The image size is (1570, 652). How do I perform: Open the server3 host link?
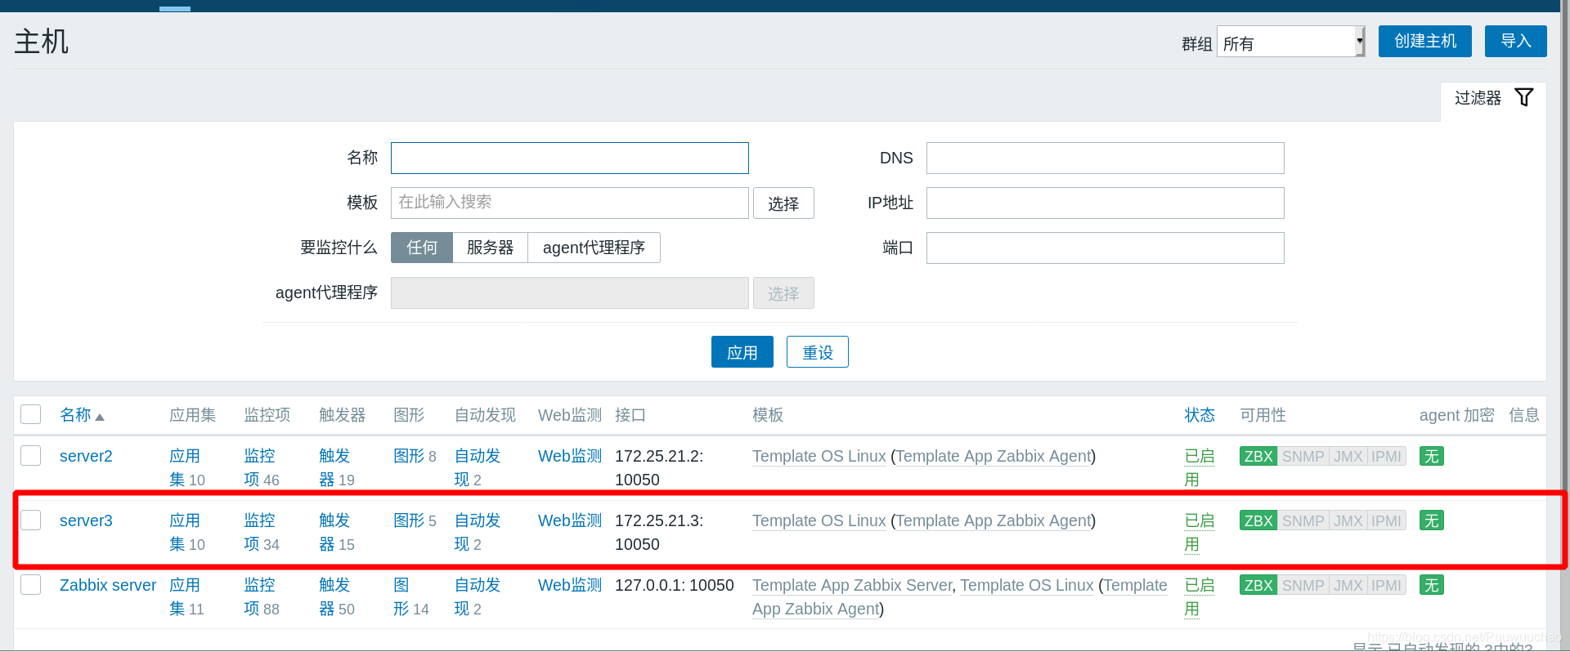[x=86, y=520]
